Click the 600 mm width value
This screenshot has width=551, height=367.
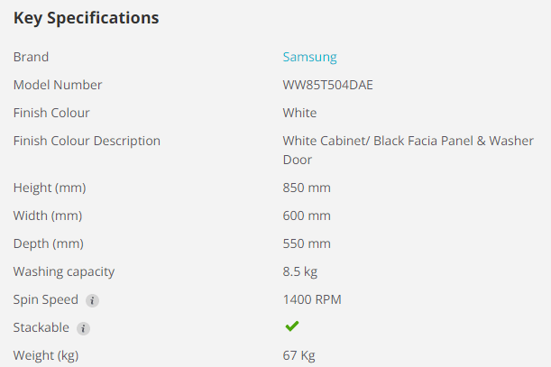(x=307, y=216)
